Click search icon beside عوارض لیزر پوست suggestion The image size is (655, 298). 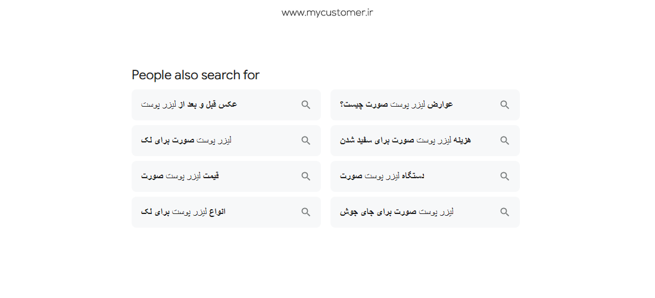(504, 105)
